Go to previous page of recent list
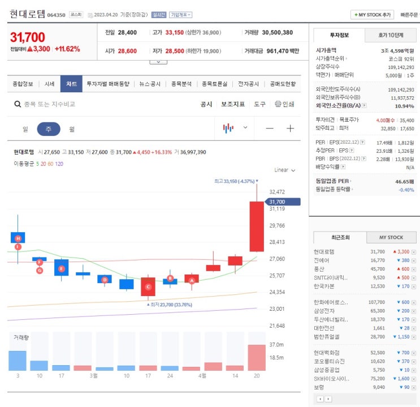This screenshot has width=420, height=407. click(x=320, y=399)
